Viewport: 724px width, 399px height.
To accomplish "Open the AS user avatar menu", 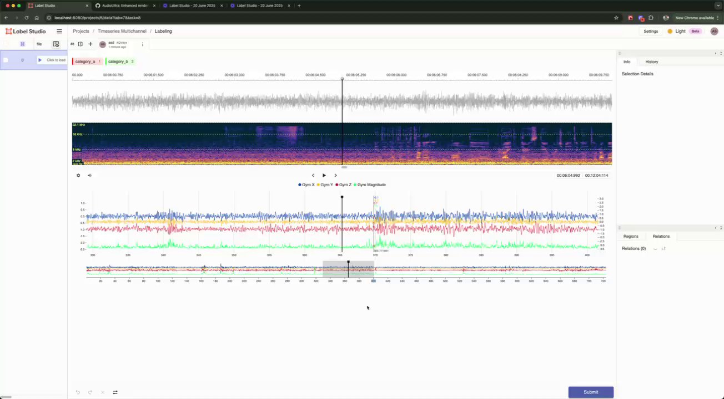I will 715,31.
